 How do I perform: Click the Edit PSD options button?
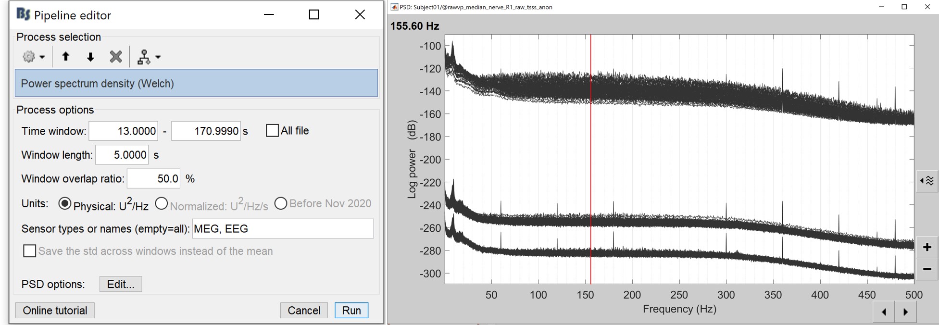pos(120,284)
